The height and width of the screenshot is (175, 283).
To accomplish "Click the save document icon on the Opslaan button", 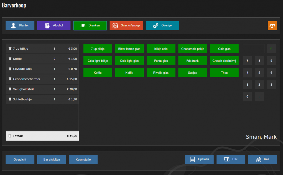I will [192, 159].
